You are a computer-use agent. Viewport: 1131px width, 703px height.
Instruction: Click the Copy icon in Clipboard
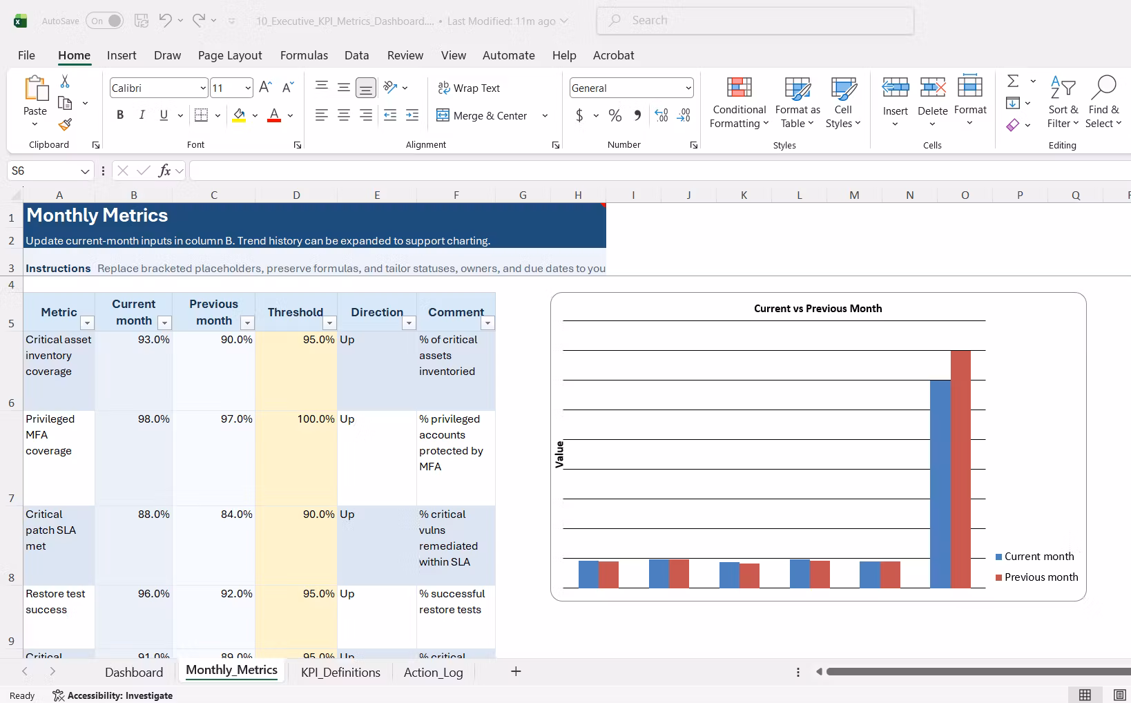(65, 103)
